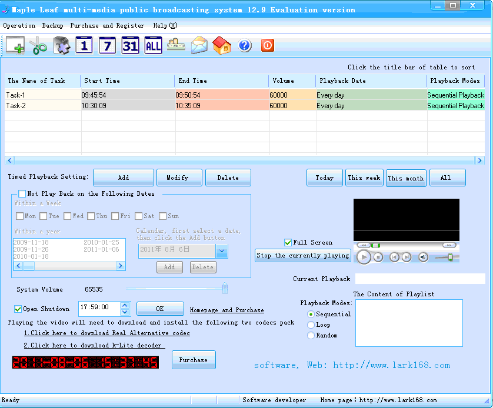Check the Sun weekday box

click(x=162, y=216)
